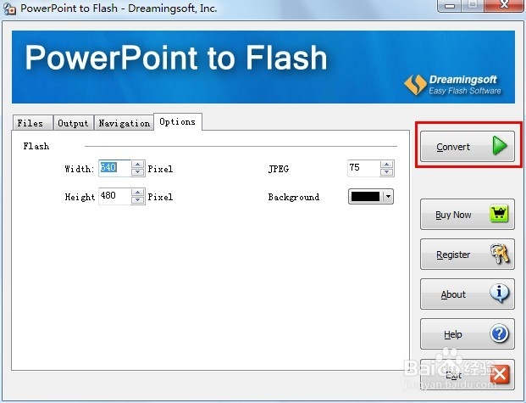526x403 pixels.
Task: Go to the Navigation tab
Action: [x=125, y=123]
